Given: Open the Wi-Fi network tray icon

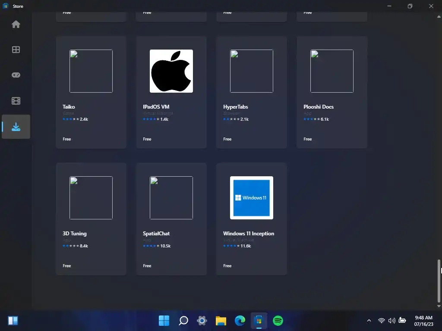Looking at the screenshot, I should pos(382,321).
